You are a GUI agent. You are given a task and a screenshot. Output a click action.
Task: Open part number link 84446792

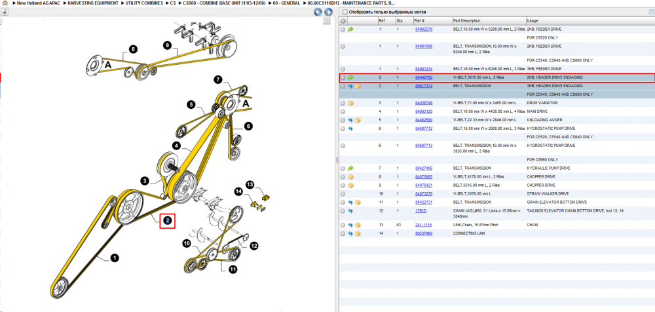(x=423, y=77)
